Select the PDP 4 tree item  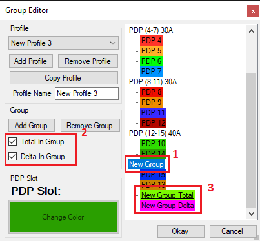point(151,41)
